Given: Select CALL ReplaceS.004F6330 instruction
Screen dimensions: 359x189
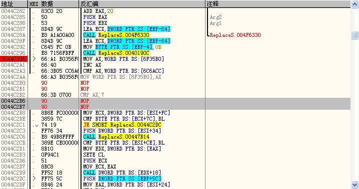Looking at the screenshot, I should [116, 35].
